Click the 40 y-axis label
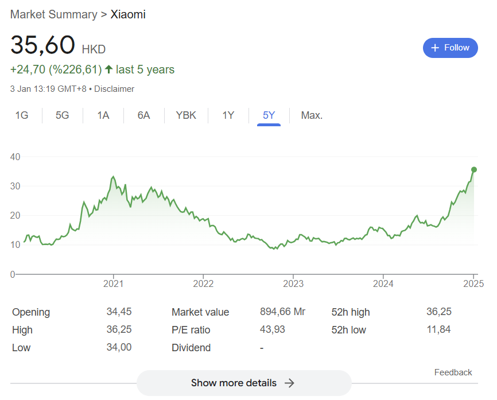 click(15, 157)
